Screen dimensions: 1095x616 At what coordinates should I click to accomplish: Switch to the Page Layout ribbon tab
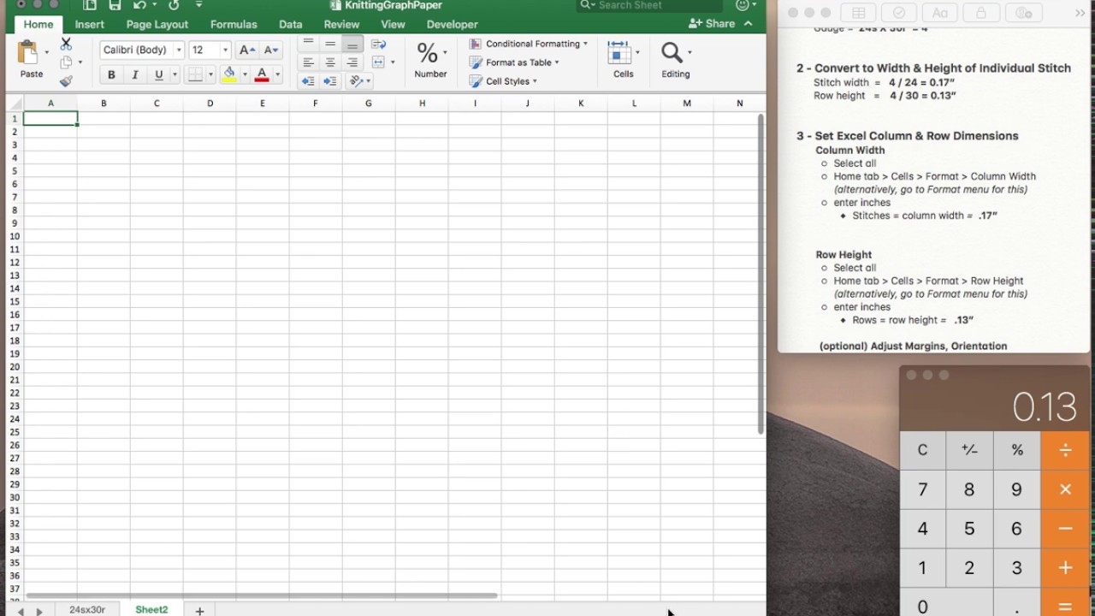(x=157, y=24)
